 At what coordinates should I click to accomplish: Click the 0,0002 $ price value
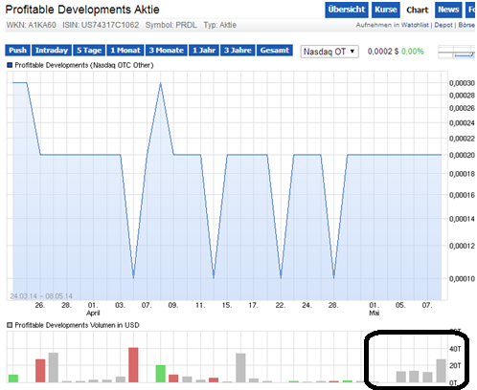383,52
